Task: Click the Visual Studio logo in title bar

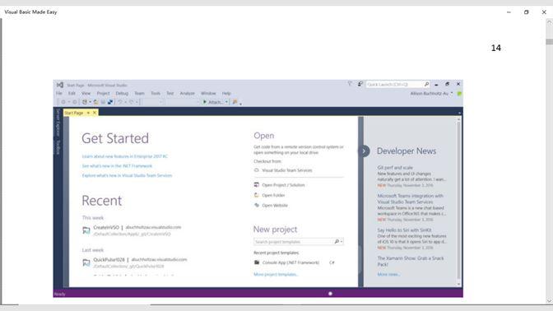Action: tap(60, 85)
